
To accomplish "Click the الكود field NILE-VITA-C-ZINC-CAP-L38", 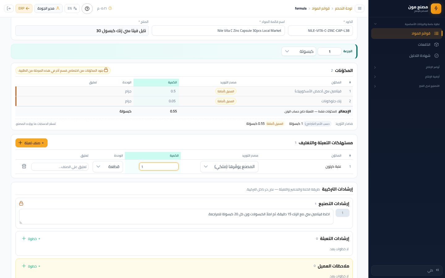I will [320, 31].
